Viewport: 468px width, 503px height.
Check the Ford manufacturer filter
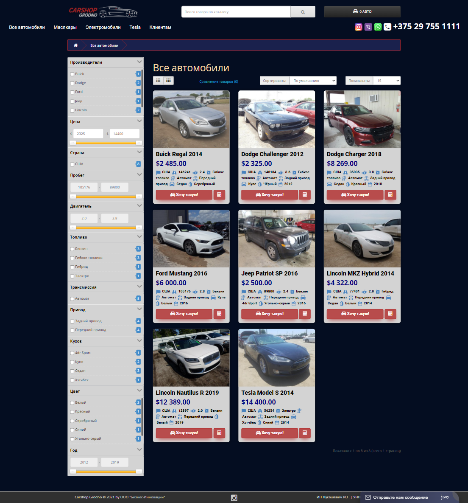72,92
